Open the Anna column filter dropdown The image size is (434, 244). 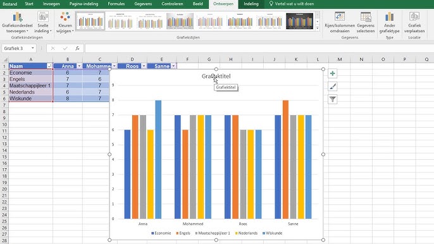(79, 66)
